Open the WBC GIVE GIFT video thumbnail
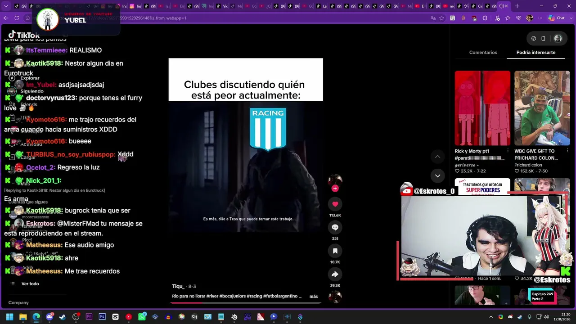Viewport: 576px width, 324px height. click(x=542, y=108)
